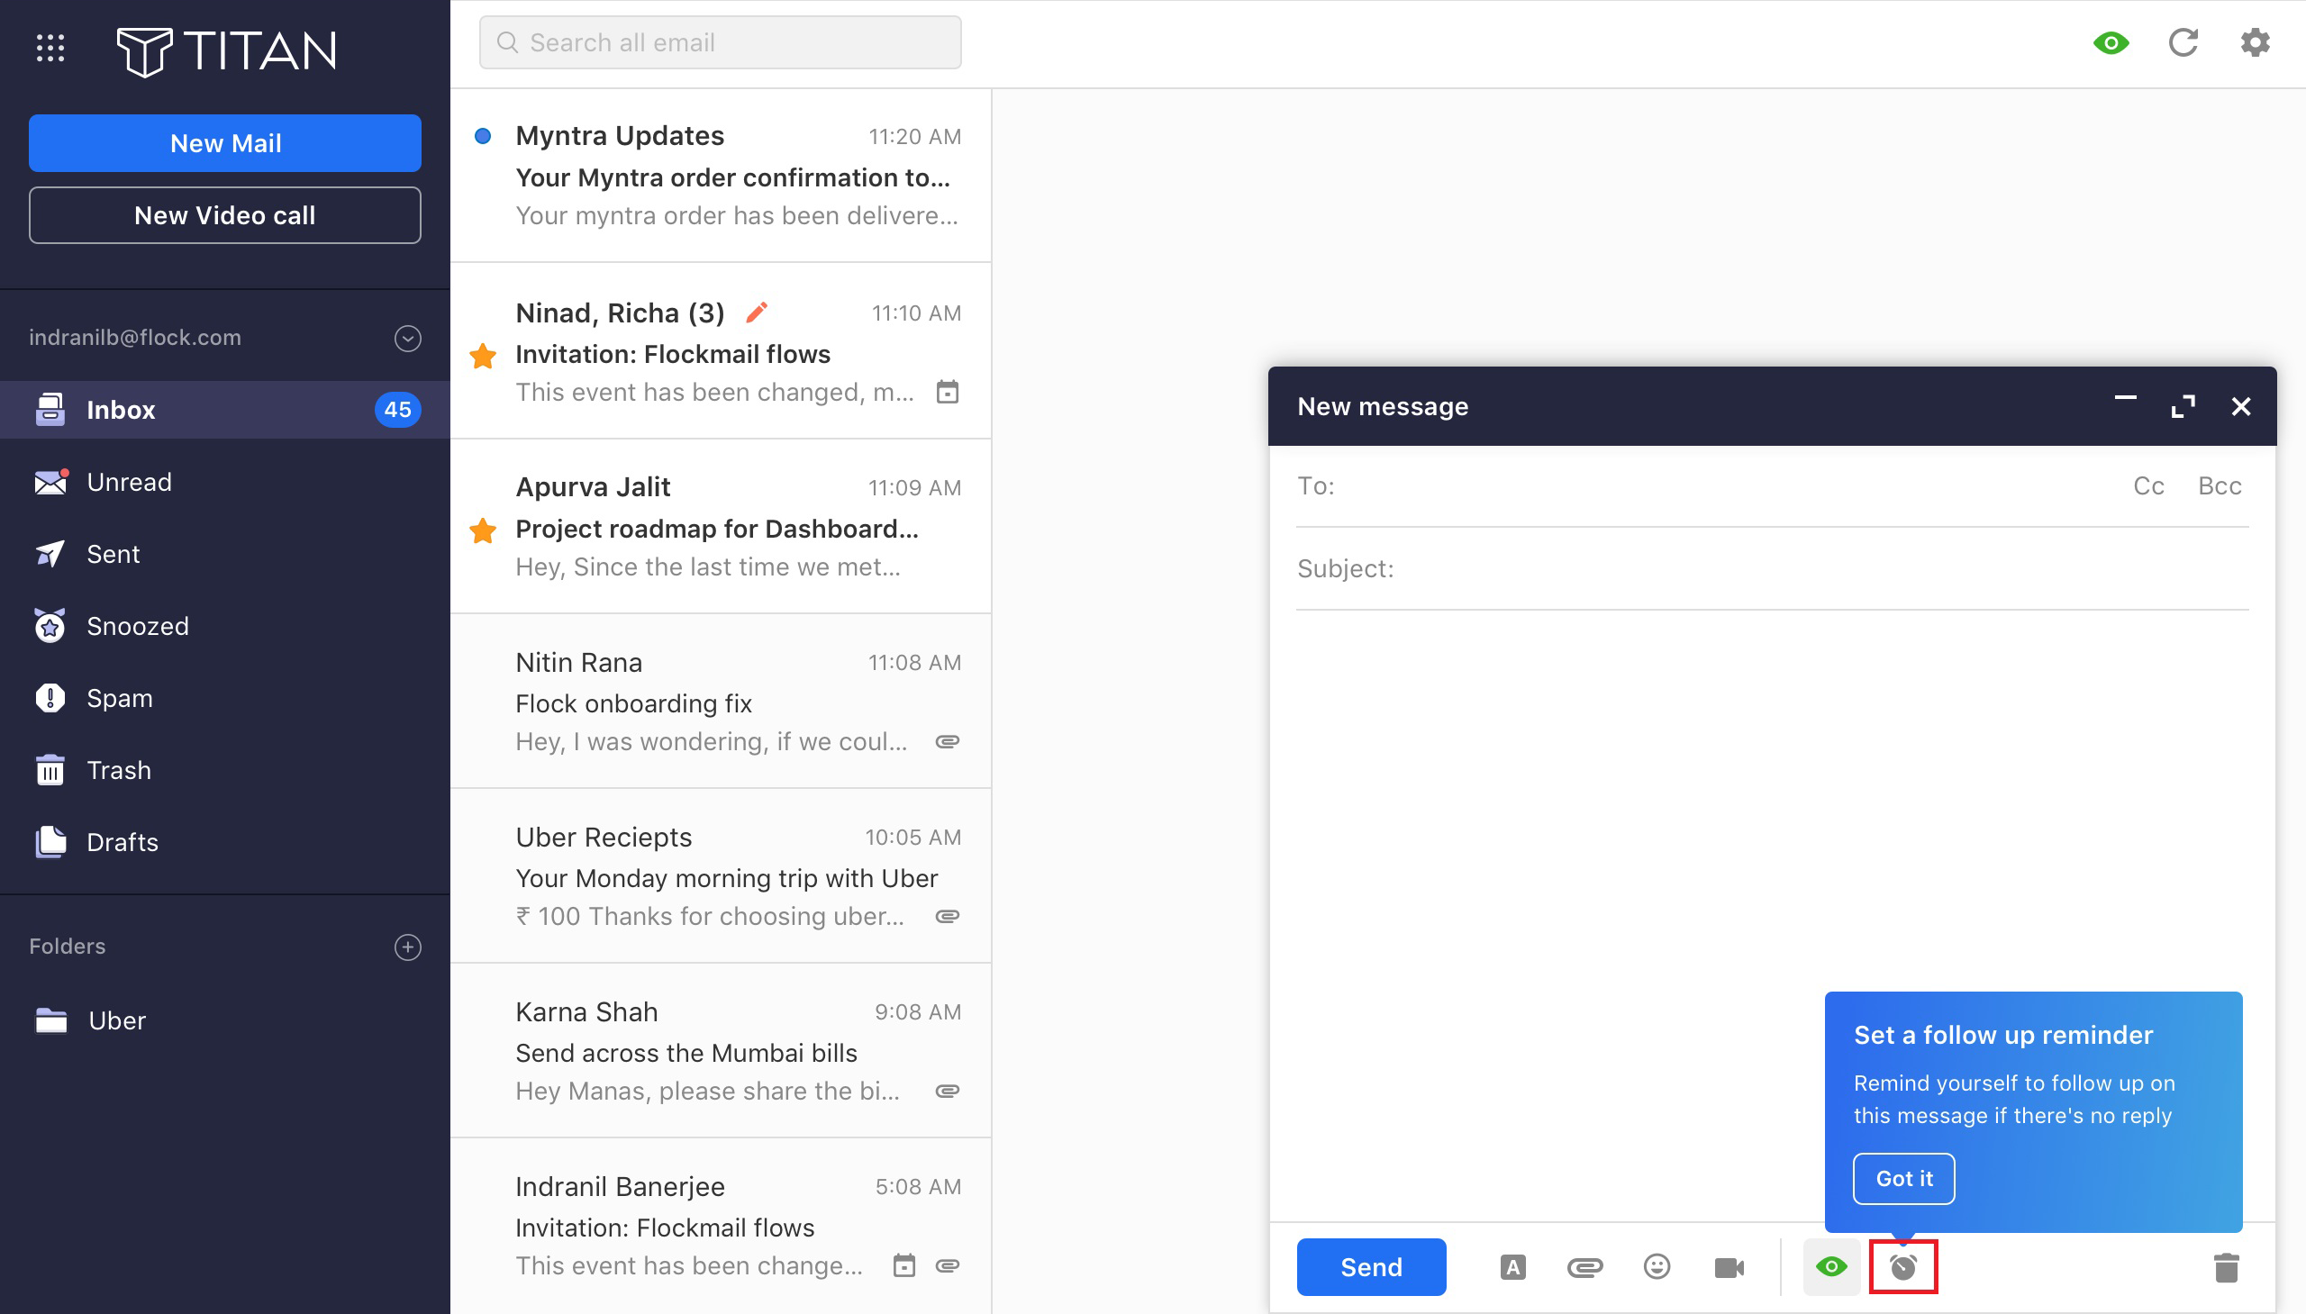The width and height of the screenshot is (2306, 1314).
Task: Click the unread blue dot on Myntra Updates
Action: [483, 136]
